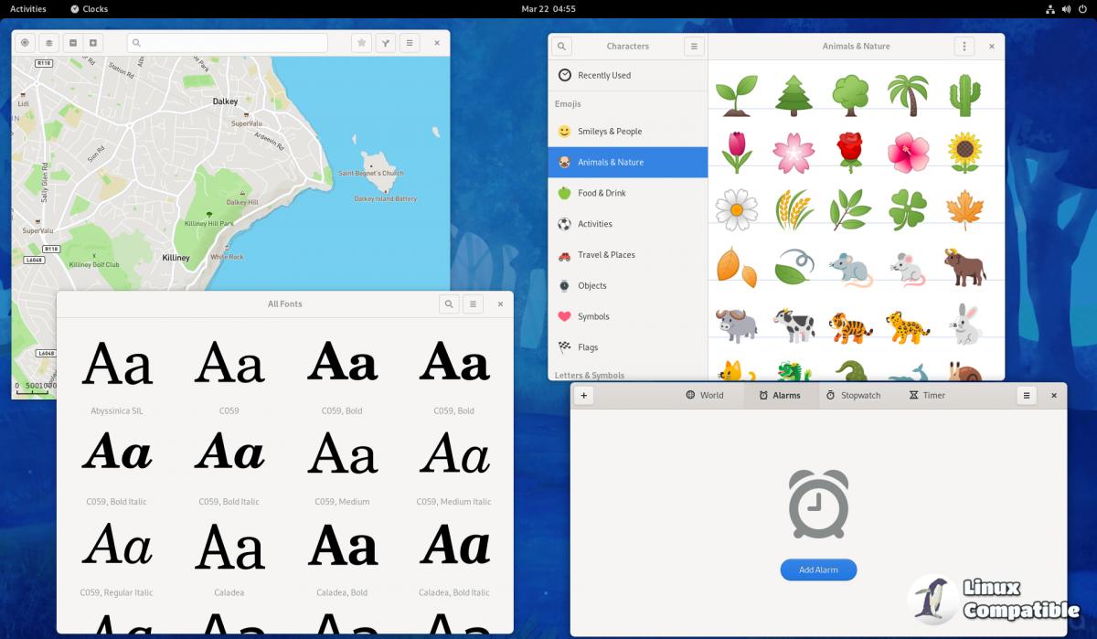This screenshot has height=639, width=1097.
Task: Pick the orange maple leaf emoji
Action: tap(964, 209)
